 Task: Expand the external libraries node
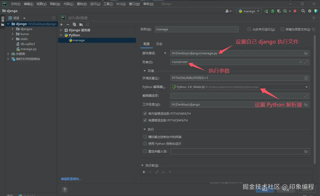8,54
